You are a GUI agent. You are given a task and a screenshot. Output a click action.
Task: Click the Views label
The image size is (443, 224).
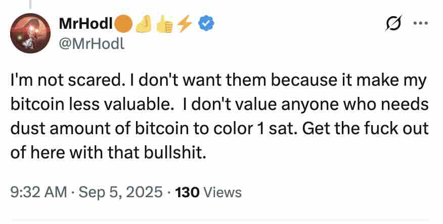point(223,192)
